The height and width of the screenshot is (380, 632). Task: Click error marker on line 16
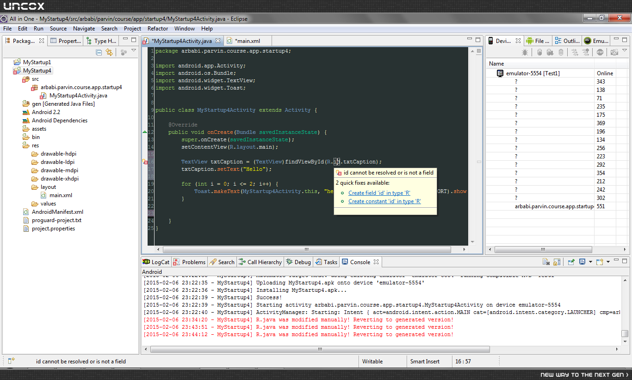coord(145,162)
